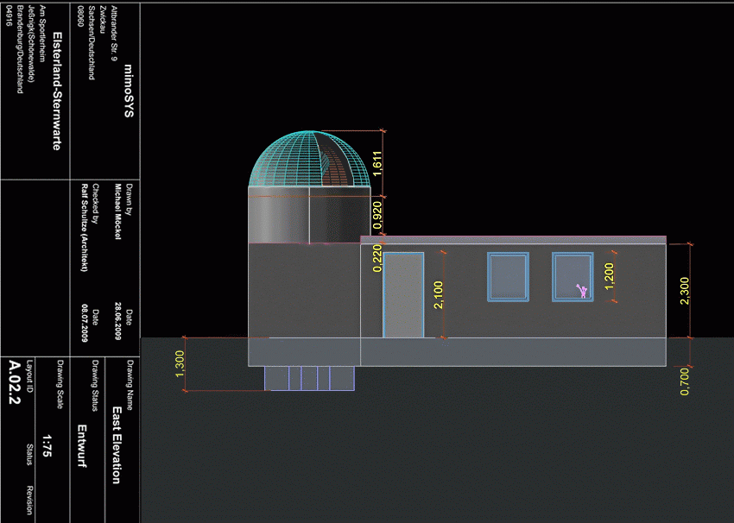The image size is (734, 523).
Task: Click the 0,220 roof thickness dimension
Action: click(377, 257)
